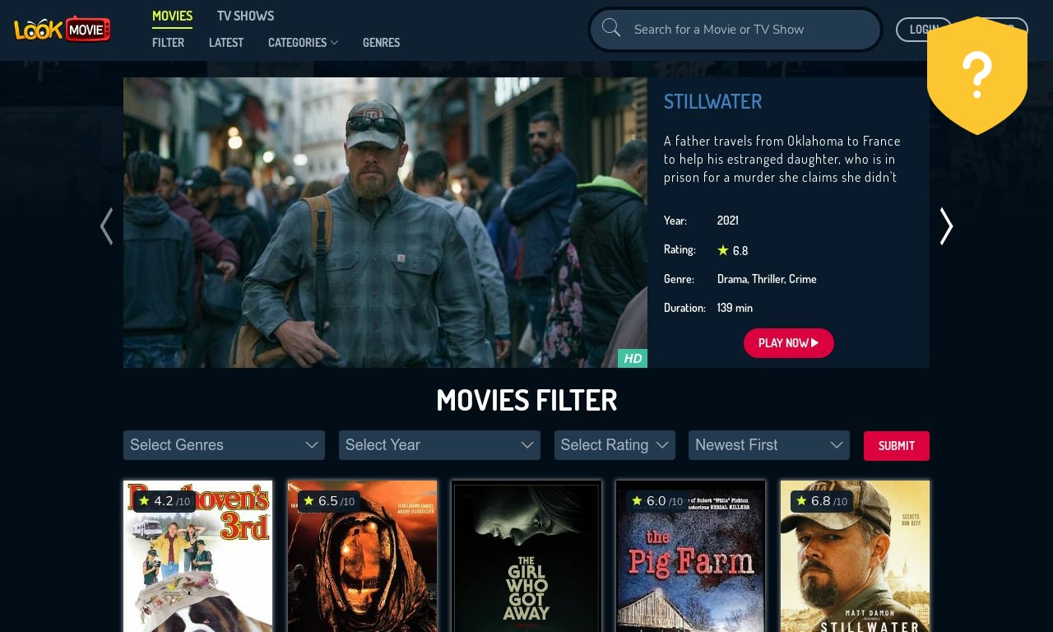Click the 6.0 rating badge on The Pig Farm
This screenshot has height=632, width=1053.
656,501
